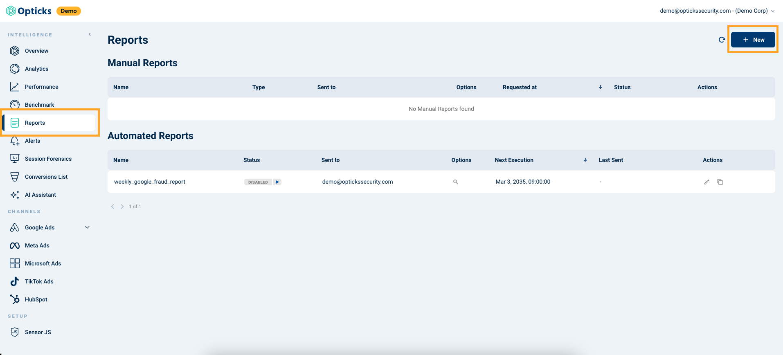Viewport: 783px width, 355px height.
Task: Open Session Forensics menu item
Action: pos(49,159)
